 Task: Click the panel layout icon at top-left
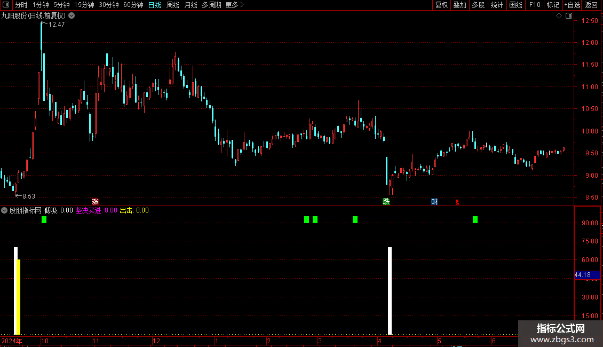[x=6, y=5]
